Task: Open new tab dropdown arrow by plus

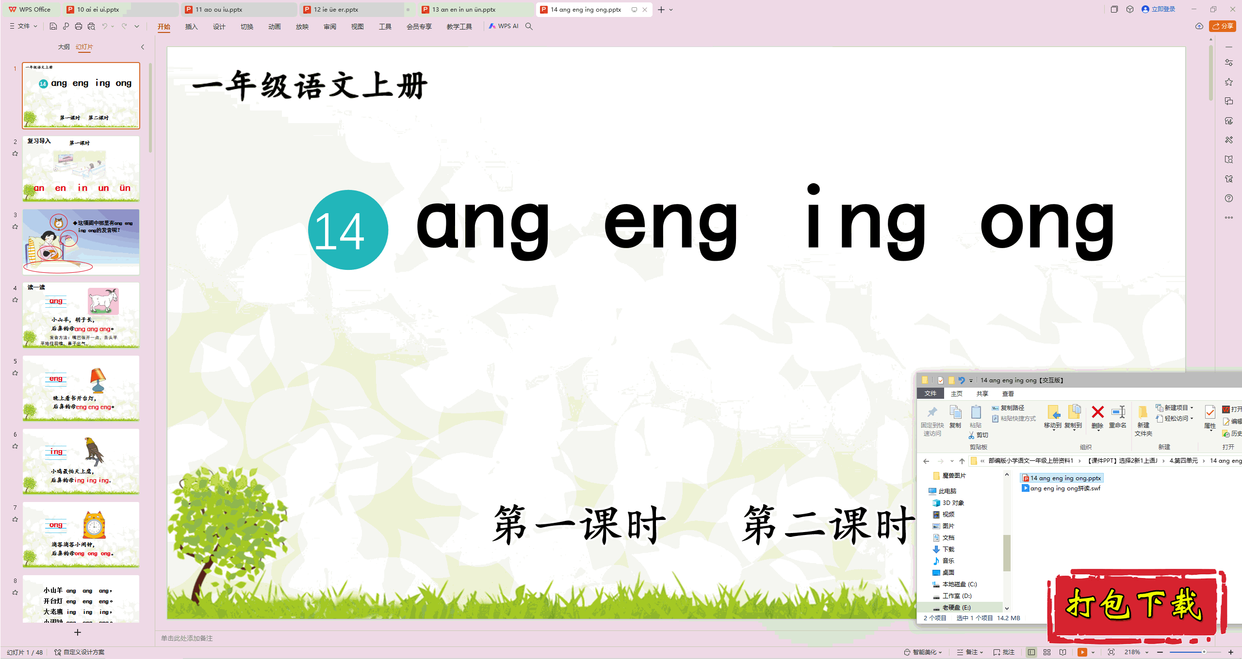Action: (x=671, y=10)
